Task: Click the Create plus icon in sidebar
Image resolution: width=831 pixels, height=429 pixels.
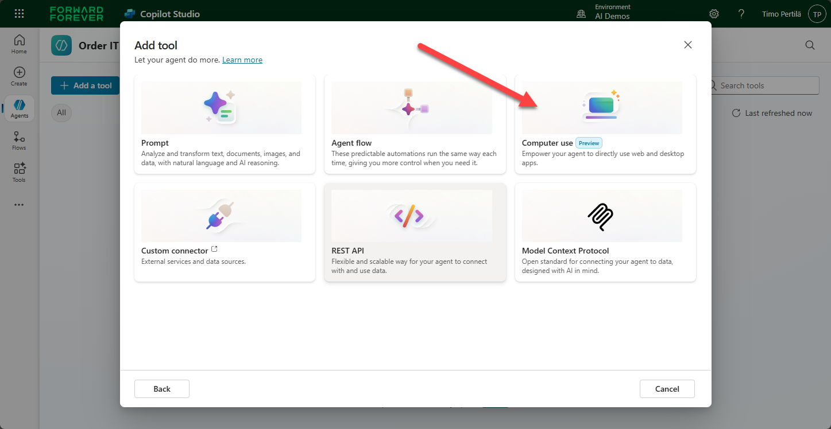Action: [x=19, y=76]
